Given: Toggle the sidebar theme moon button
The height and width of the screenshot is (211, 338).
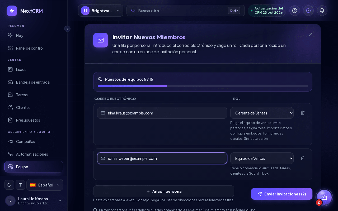Looking at the screenshot, I should coord(9,185).
